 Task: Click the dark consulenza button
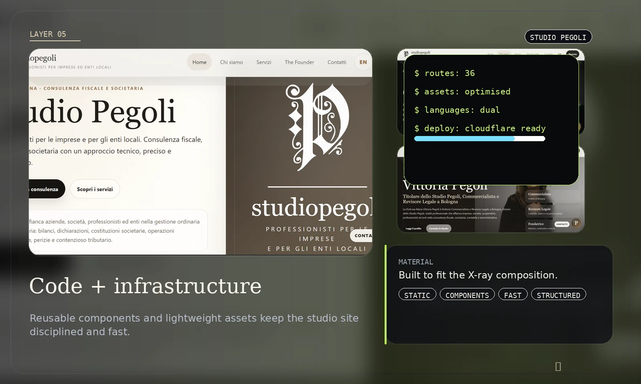click(46, 189)
